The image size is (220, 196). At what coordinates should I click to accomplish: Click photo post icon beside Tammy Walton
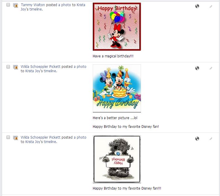(x=15, y=6)
